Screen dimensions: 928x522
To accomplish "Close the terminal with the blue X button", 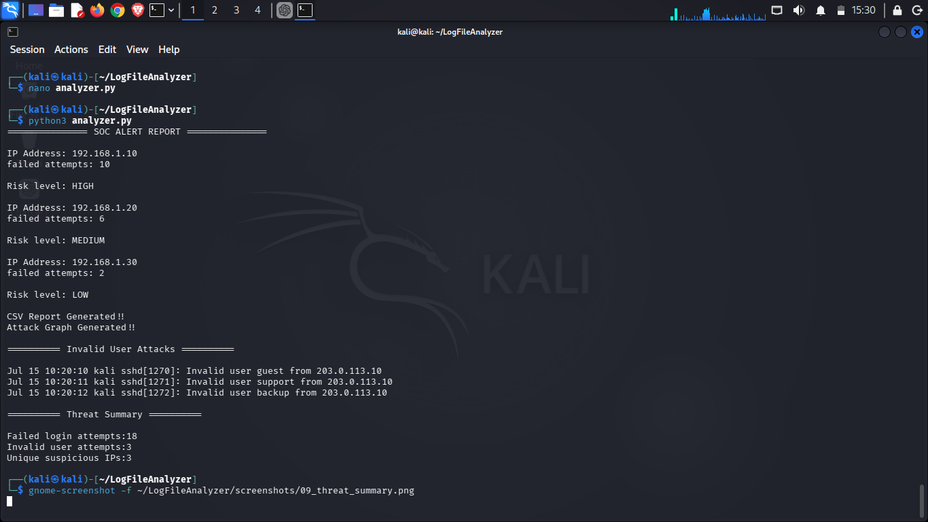I will (x=917, y=32).
